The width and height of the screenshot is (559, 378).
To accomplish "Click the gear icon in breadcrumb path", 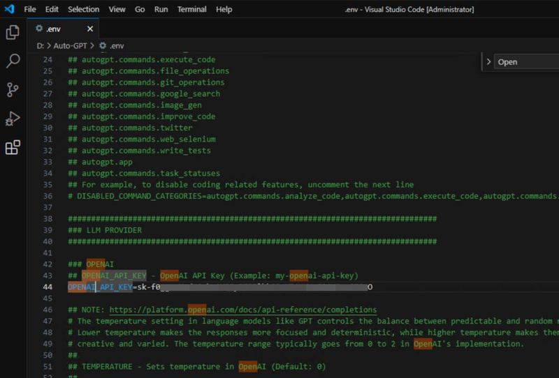I will [103, 45].
